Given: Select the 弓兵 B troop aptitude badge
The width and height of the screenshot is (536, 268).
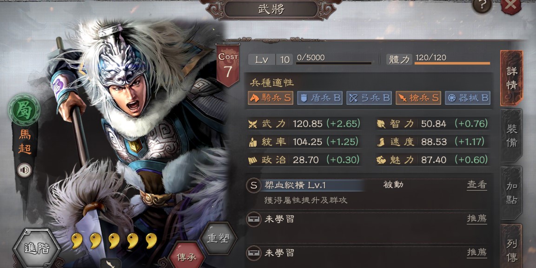Looking at the screenshot, I should 369,98.
